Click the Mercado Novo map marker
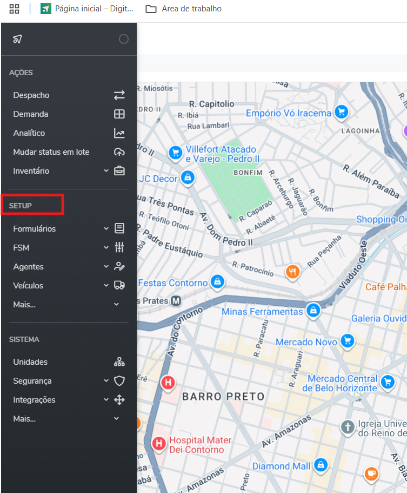 348,341
